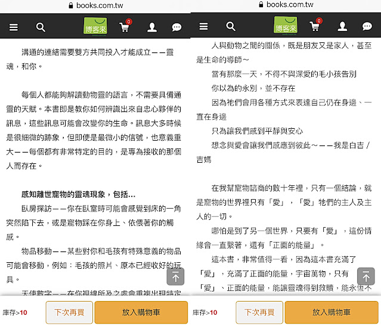
Task: Open hamburger menu in left phone screen
Action: click(14, 27)
